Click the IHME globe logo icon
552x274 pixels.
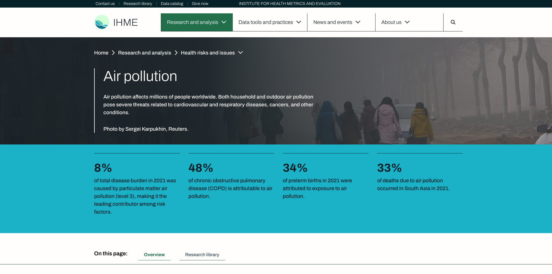(101, 22)
